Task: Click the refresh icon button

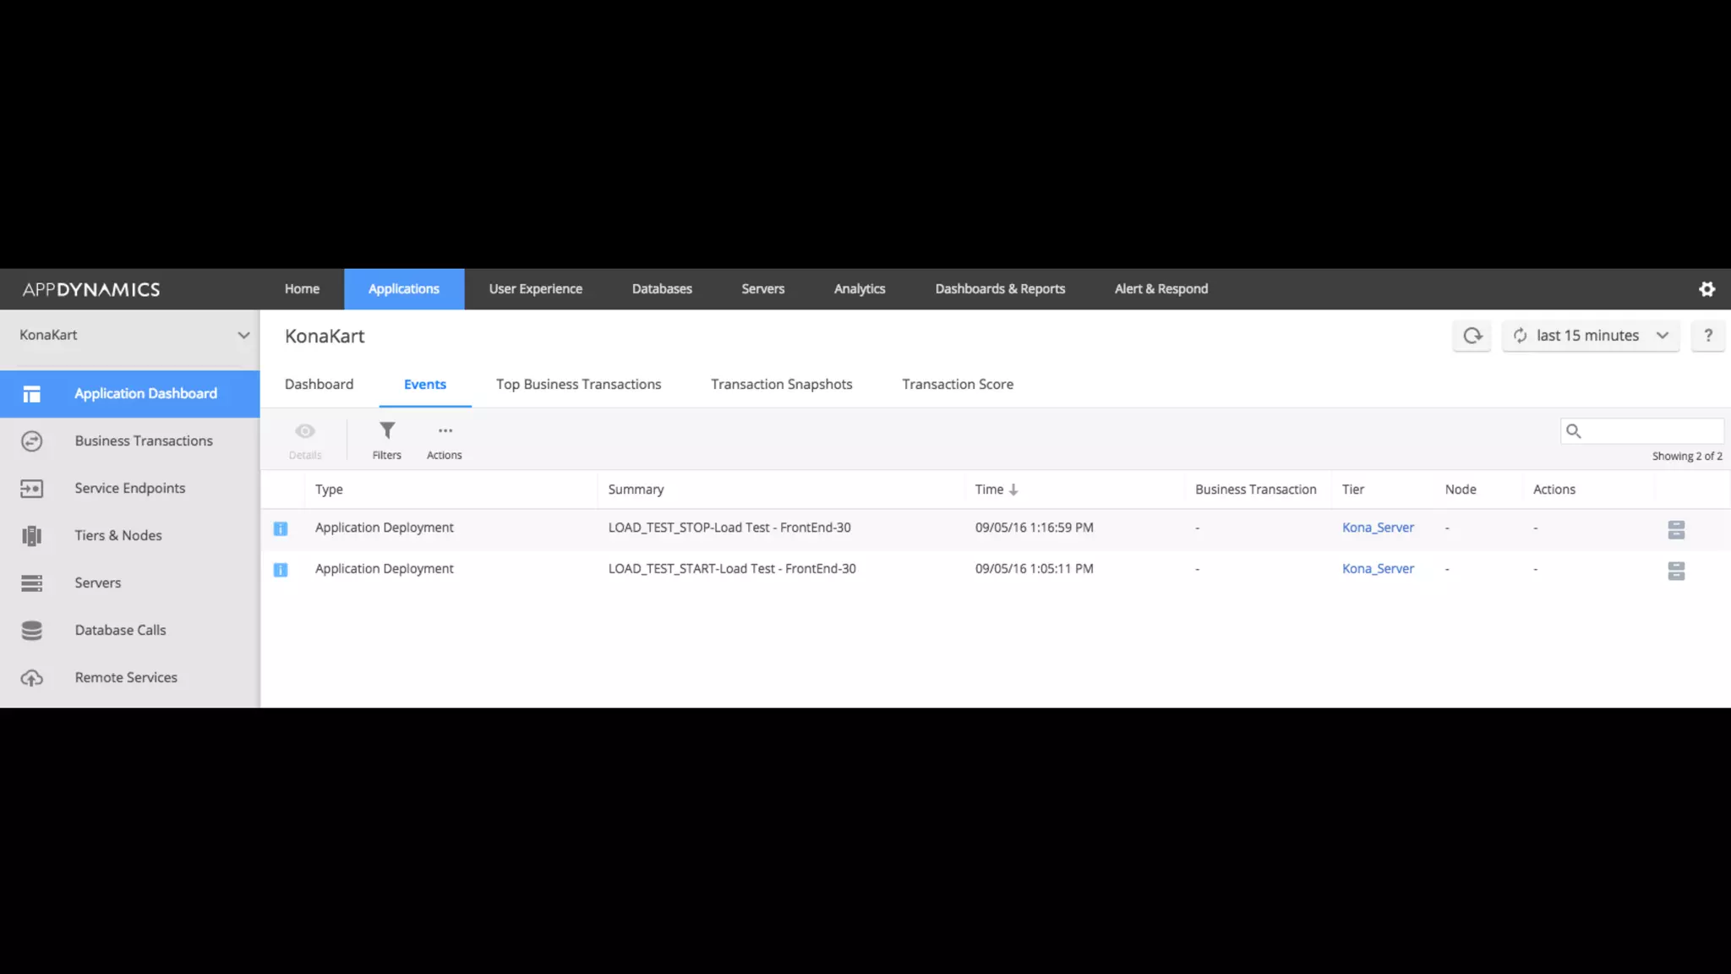Action: (x=1472, y=336)
